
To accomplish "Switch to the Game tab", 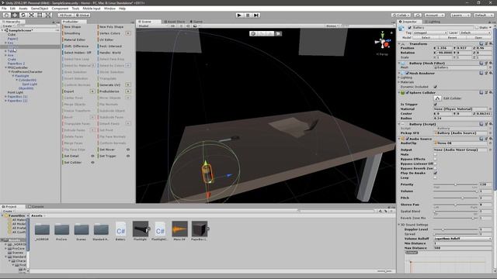I will pyautogui.click(x=196, y=22).
